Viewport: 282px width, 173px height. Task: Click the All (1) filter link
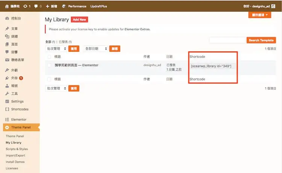[50, 42]
